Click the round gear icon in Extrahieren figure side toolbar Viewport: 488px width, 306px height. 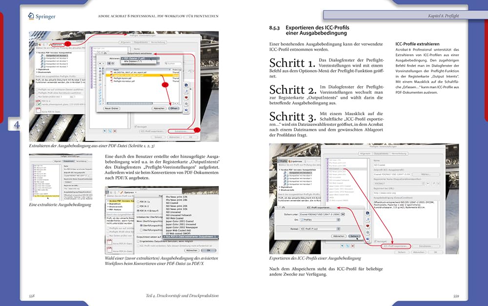186,103
